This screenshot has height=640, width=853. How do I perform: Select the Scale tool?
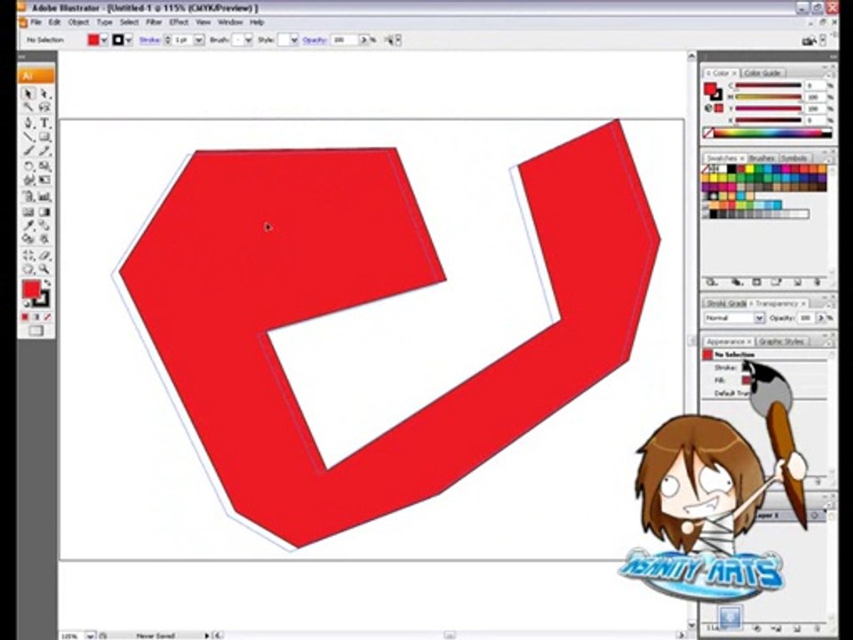pos(44,166)
